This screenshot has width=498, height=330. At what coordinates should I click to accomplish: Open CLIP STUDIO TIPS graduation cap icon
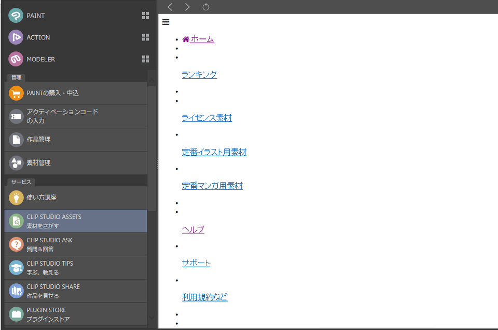(x=16, y=267)
